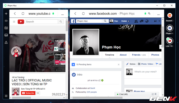Open chat settings gear icon
The height and width of the screenshot is (103, 179).
156,94
